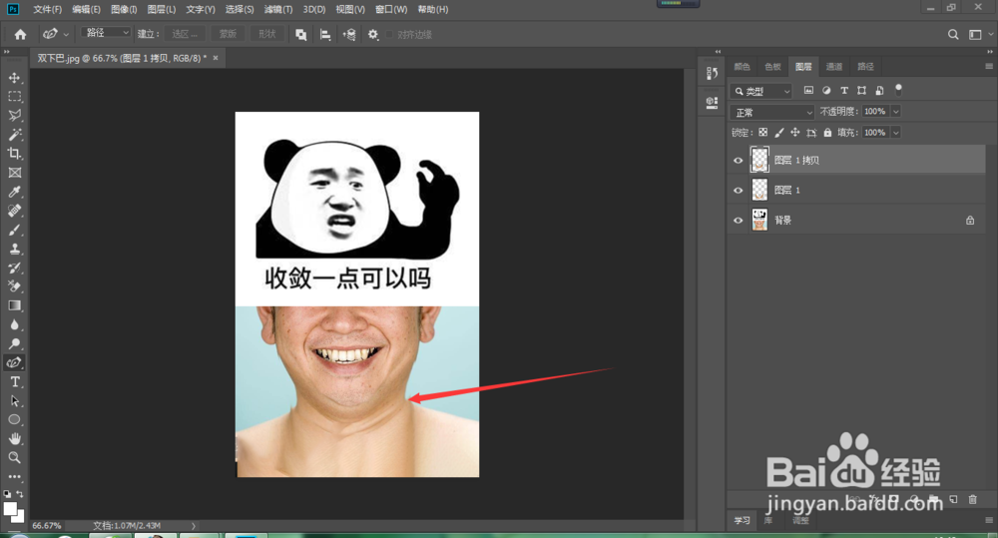
Task: Open the Properties panel icon below History
Action: [713, 103]
